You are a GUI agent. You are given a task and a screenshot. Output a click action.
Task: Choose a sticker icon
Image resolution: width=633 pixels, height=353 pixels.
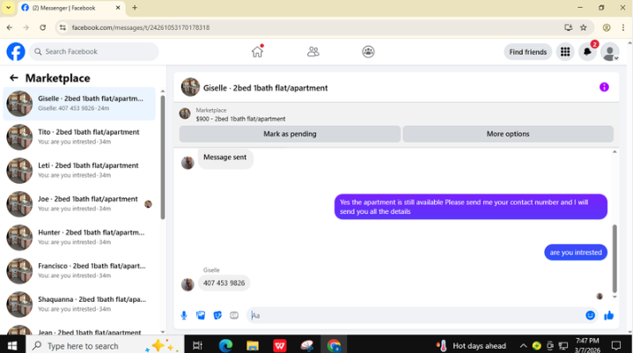pos(217,315)
